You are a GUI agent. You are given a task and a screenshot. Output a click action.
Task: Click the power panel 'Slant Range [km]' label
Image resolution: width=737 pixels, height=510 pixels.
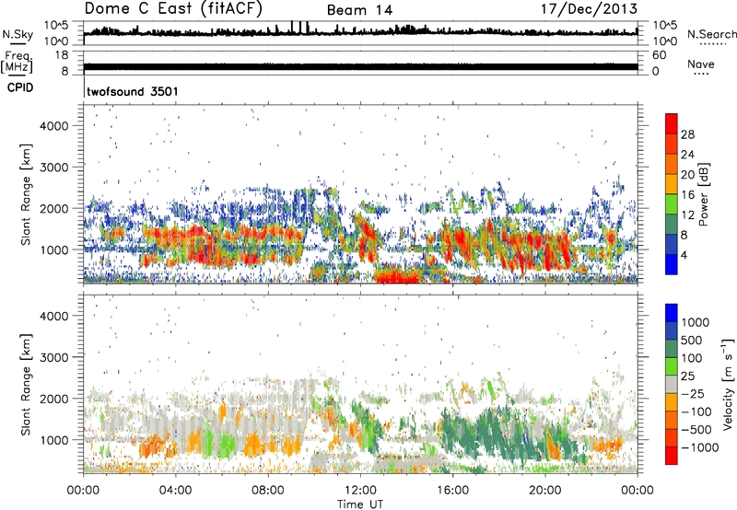(x=26, y=195)
